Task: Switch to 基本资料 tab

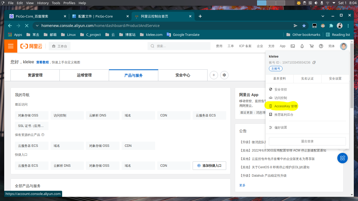Action: [x=280, y=79]
